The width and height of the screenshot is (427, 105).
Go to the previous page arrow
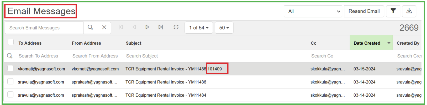pos(134,27)
